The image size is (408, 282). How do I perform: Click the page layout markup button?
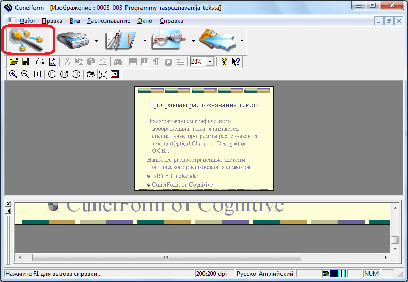point(121,40)
